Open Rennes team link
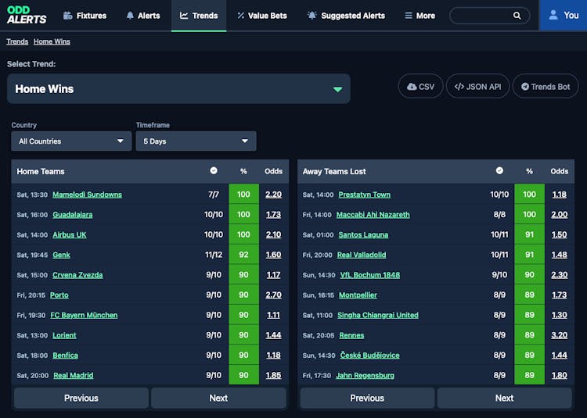 [351, 335]
